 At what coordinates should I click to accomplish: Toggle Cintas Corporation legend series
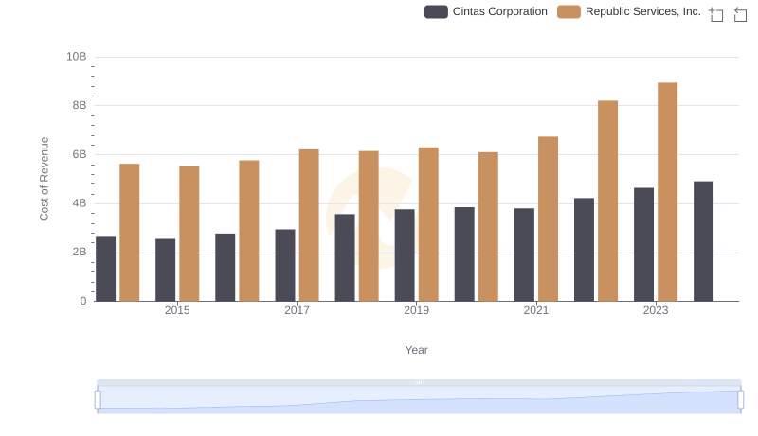(x=486, y=11)
